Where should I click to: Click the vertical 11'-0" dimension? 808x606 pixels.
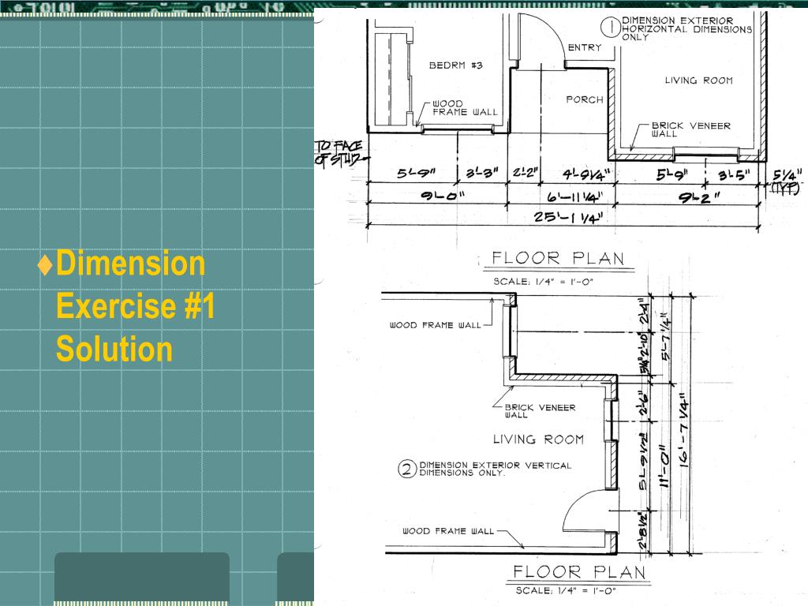(664, 466)
